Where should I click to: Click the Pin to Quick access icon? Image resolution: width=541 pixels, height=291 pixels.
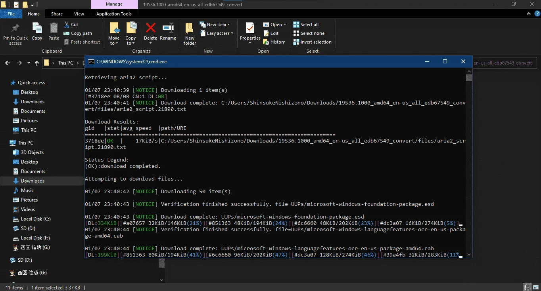click(15, 29)
